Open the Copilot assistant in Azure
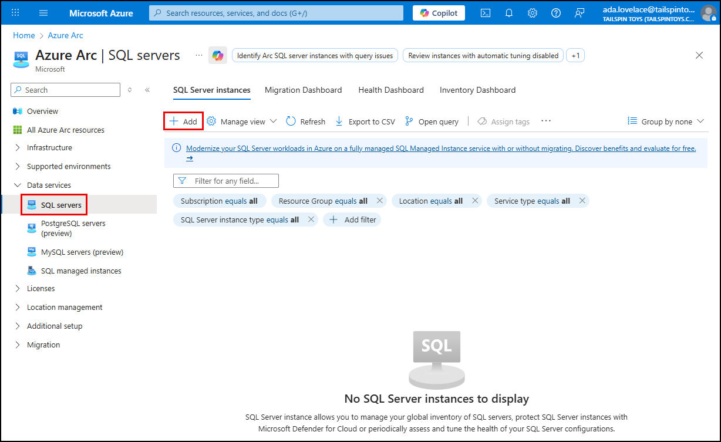 pyautogui.click(x=438, y=12)
